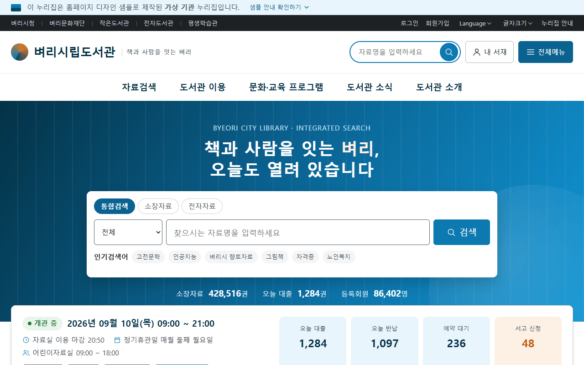The width and height of the screenshot is (584, 365).
Task: Open the 자료검색 main menu
Action: coord(139,87)
